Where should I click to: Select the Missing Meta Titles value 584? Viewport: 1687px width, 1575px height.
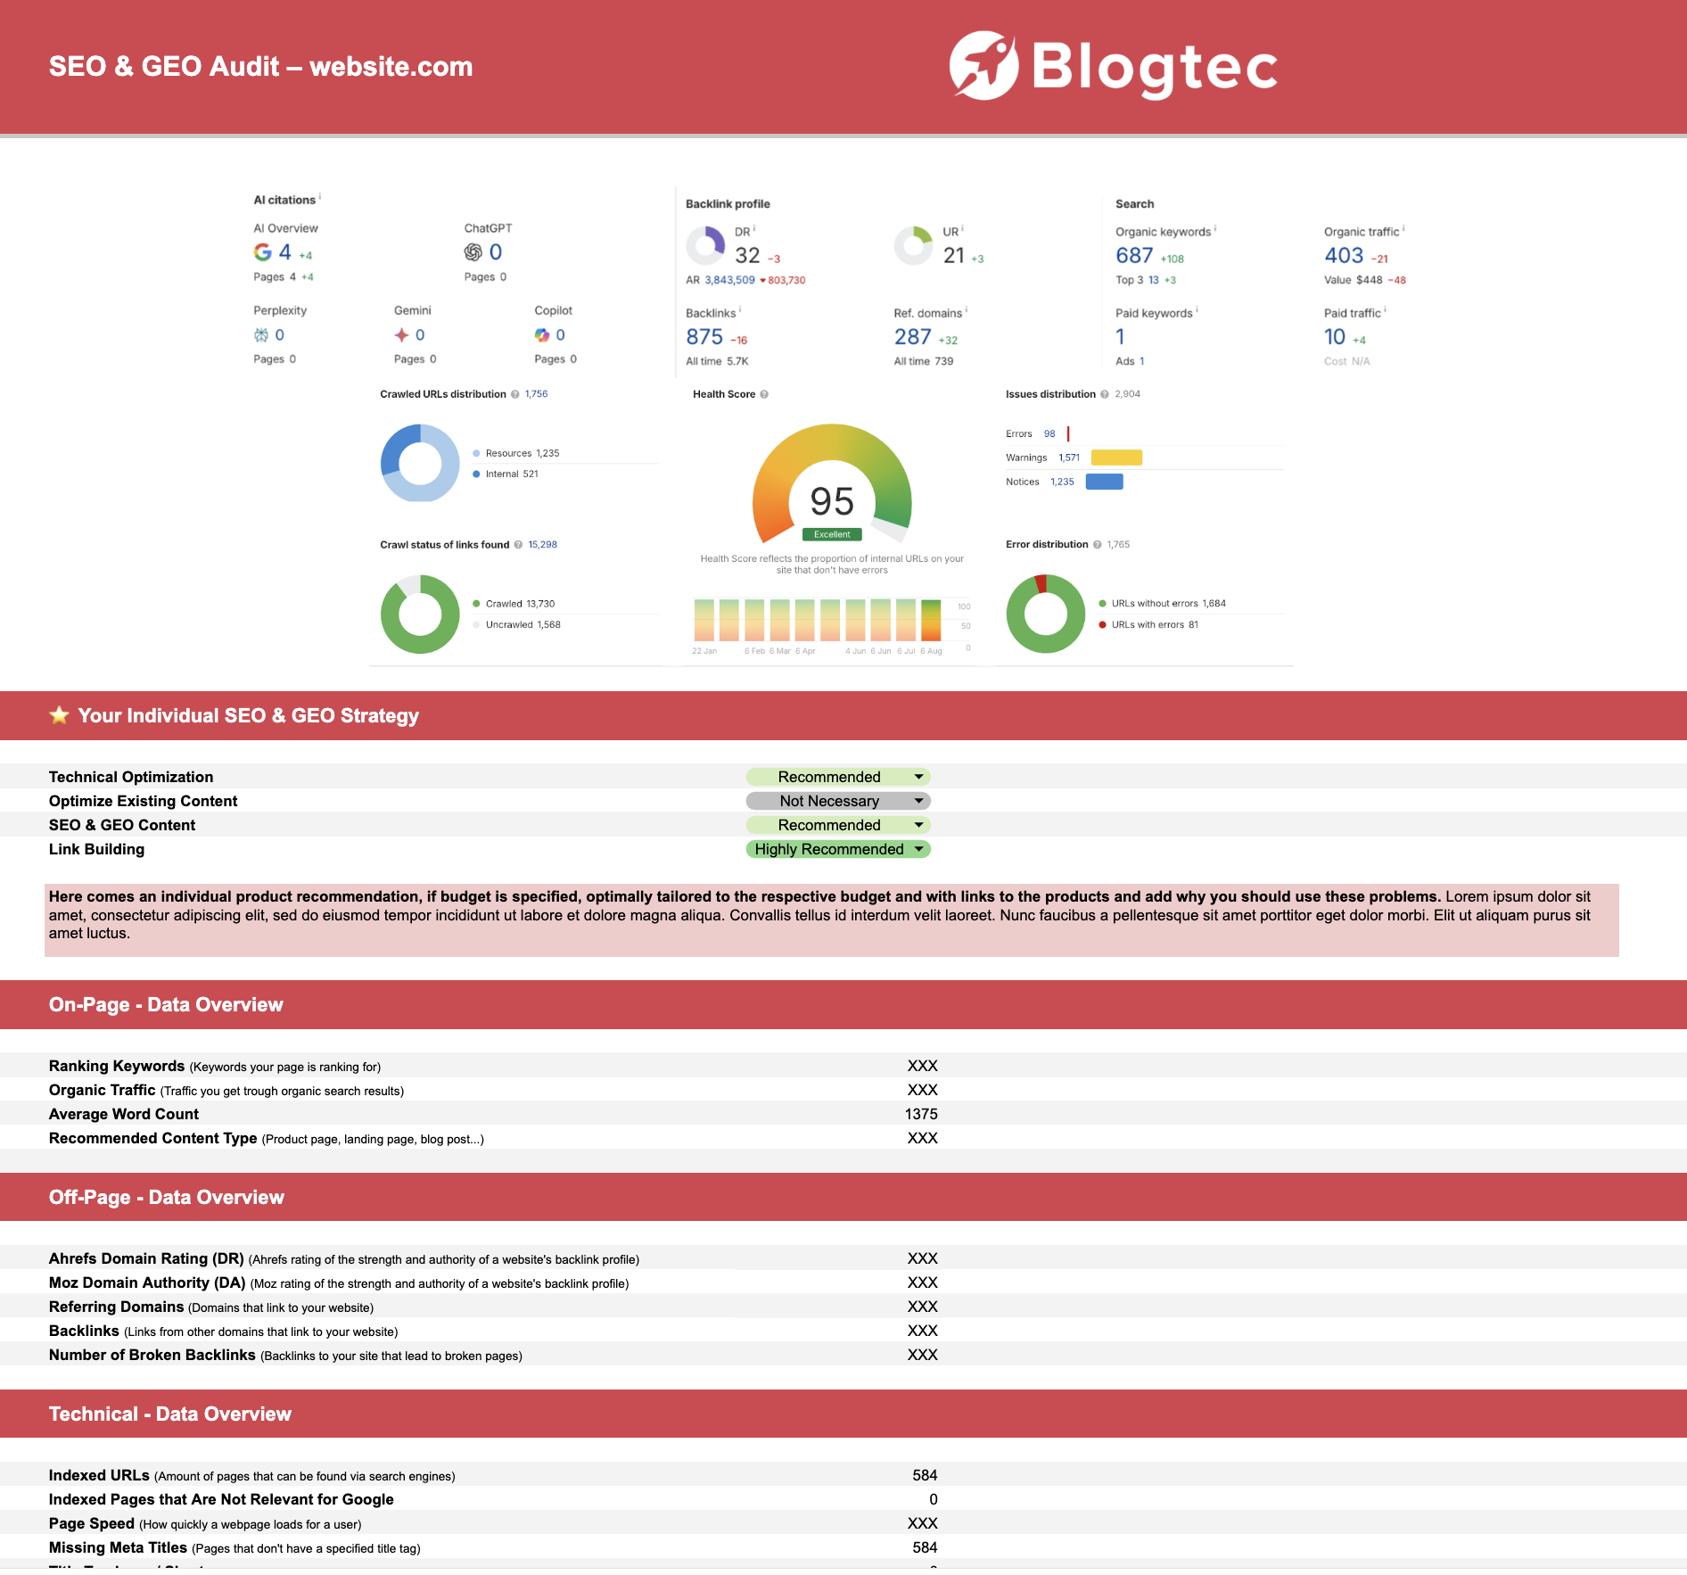pos(925,1547)
